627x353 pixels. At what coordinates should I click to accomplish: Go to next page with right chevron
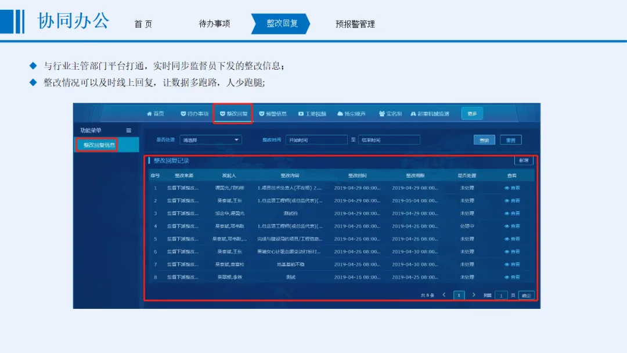474,295
